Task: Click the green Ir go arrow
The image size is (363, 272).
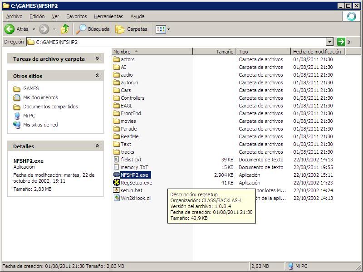Action: pos(341,42)
